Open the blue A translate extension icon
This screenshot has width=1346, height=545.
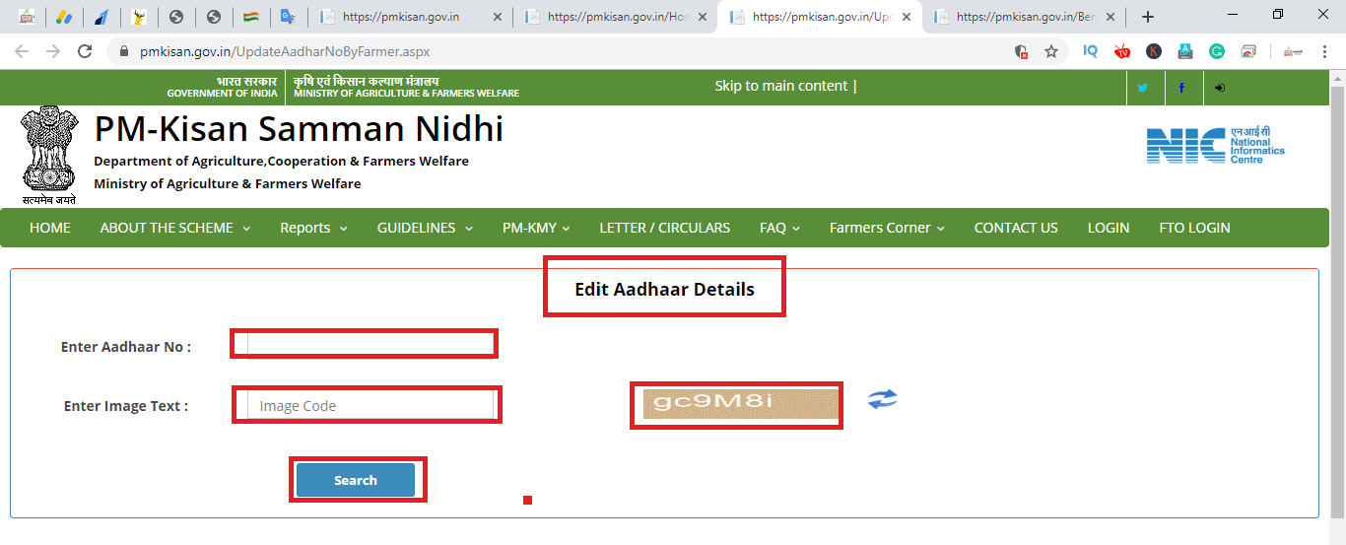(1185, 51)
